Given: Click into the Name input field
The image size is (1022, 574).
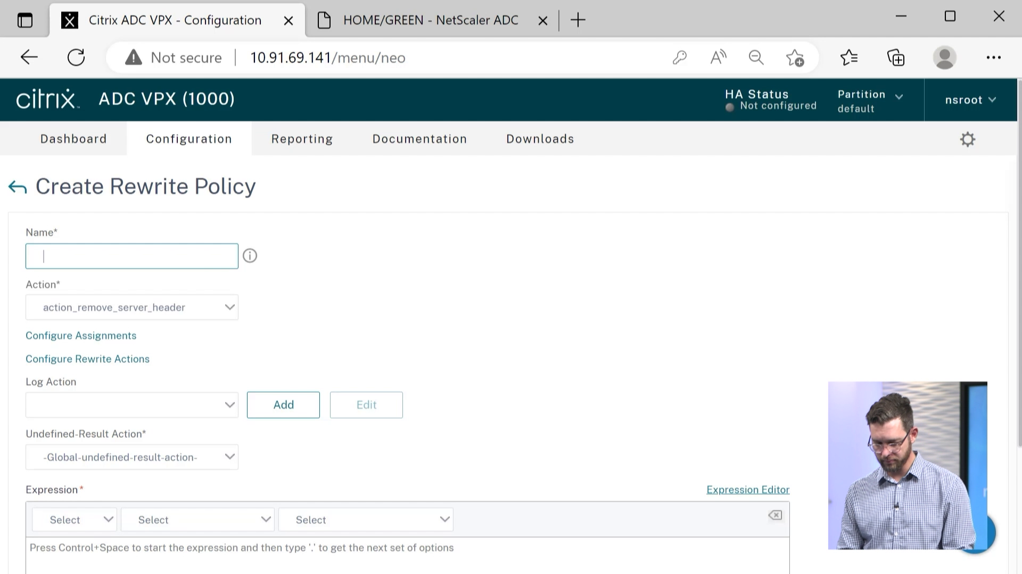Looking at the screenshot, I should [x=132, y=256].
